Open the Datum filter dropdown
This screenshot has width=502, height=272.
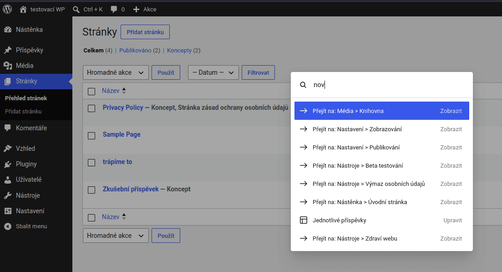coord(213,72)
